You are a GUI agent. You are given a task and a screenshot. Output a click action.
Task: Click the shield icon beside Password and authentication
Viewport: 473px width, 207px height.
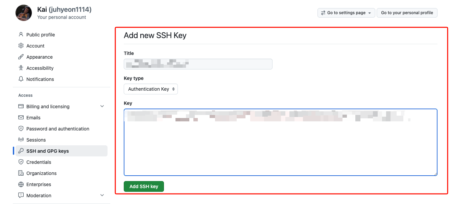[21, 128]
